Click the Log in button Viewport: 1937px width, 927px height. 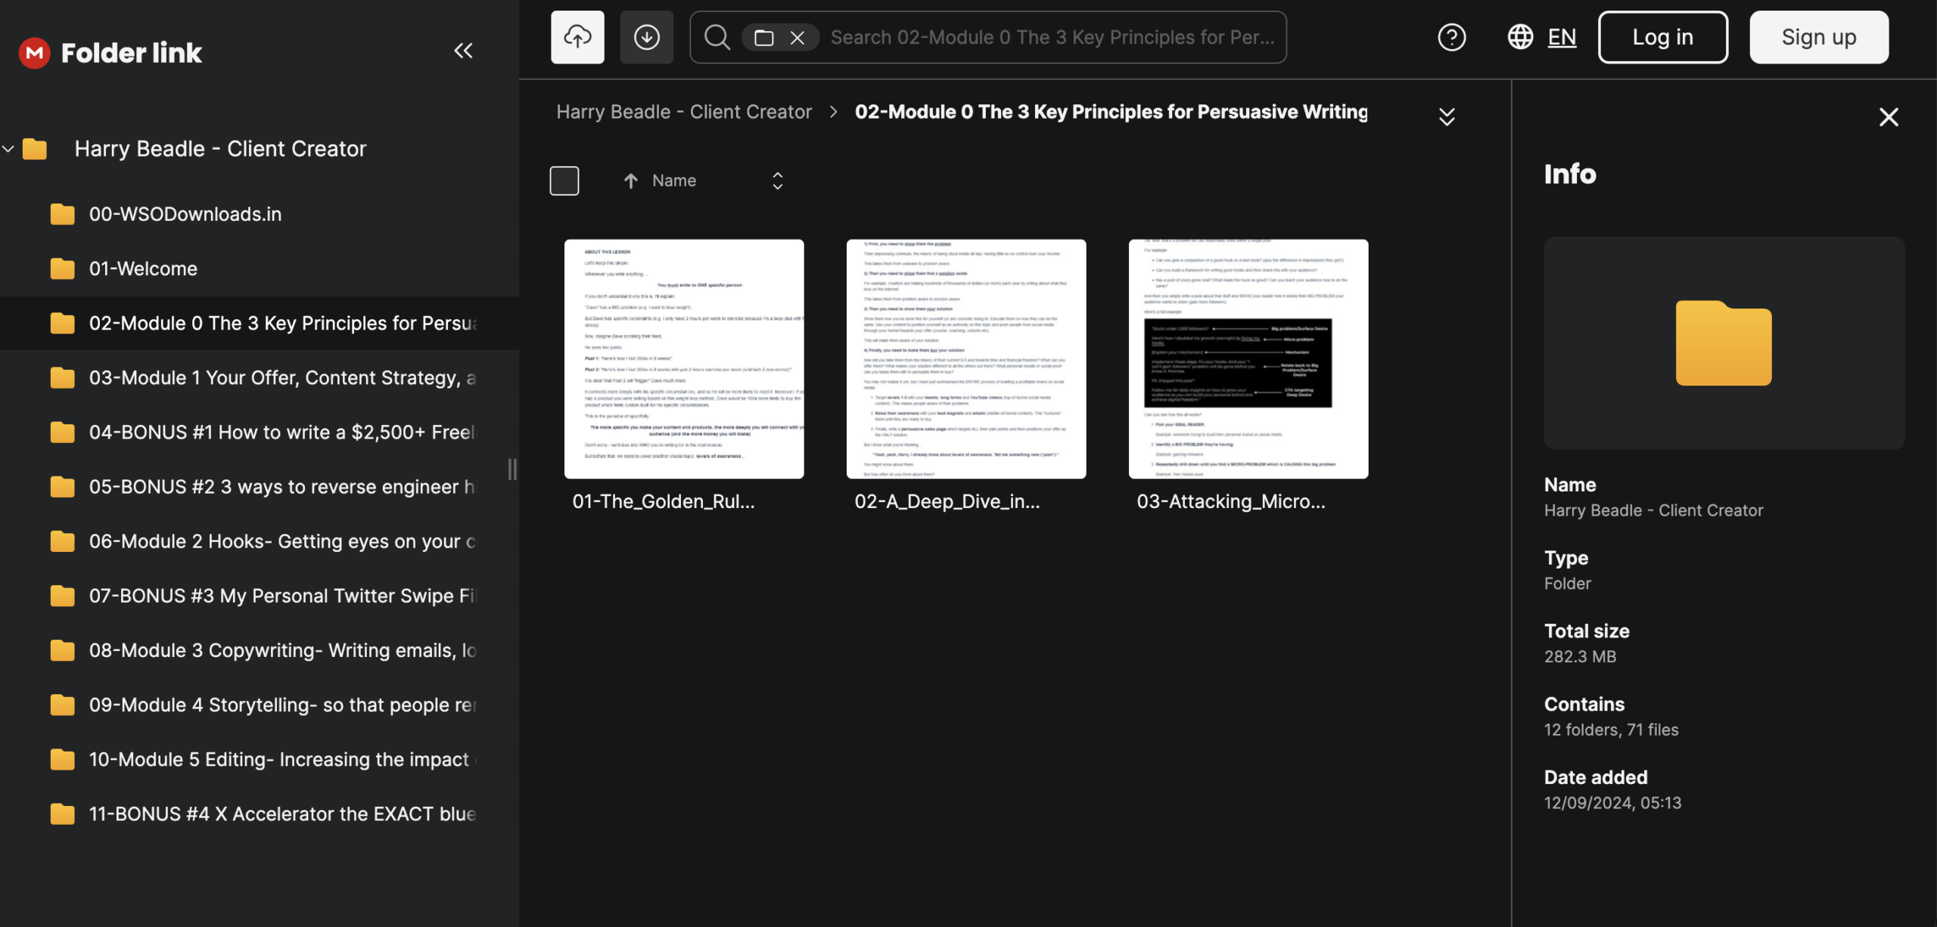click(x=1662, y=37)
